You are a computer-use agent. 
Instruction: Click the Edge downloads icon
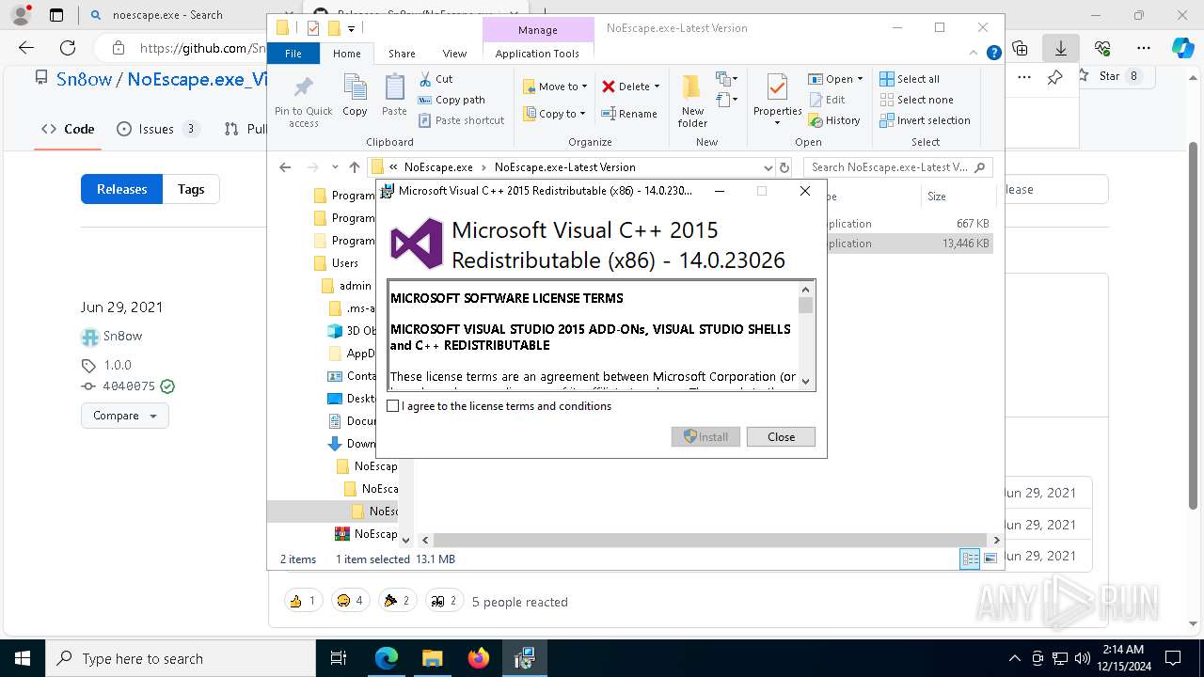[x=1061, y=48]
